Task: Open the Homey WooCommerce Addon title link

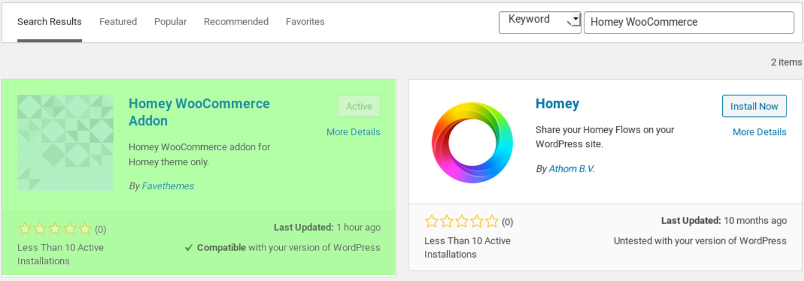Action: tap(199, 112)
